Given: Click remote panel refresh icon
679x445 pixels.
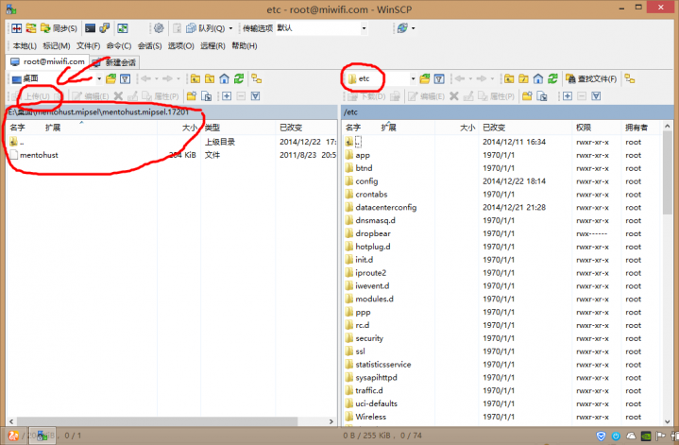Looking at the screenshot, I should [x=552, y=78].
